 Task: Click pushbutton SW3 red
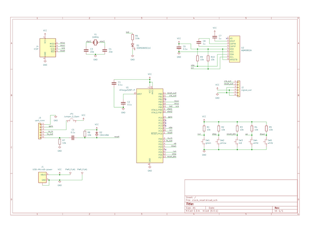[236, 142]
